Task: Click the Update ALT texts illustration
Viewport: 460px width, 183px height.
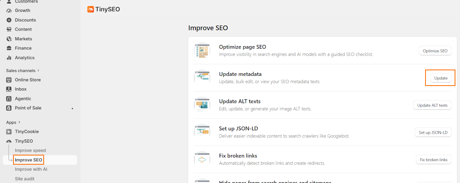Action: pyautogui.click(x=202, y=105)
